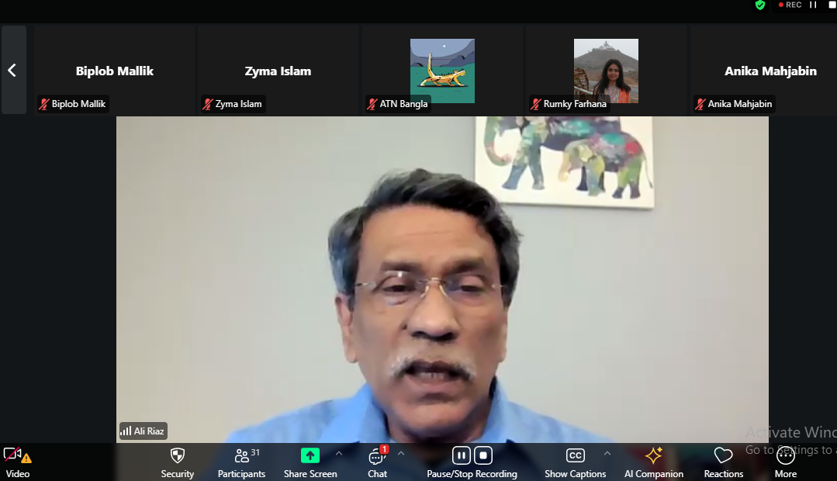Click Anika Mahjabin's muted microphone icon
Screen dimensions: 837x481
pyautogui.click(x=700, y=104)
